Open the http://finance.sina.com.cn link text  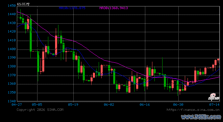coord(193,110)
